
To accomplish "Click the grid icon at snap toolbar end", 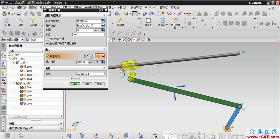I will [x=149, y=40].
